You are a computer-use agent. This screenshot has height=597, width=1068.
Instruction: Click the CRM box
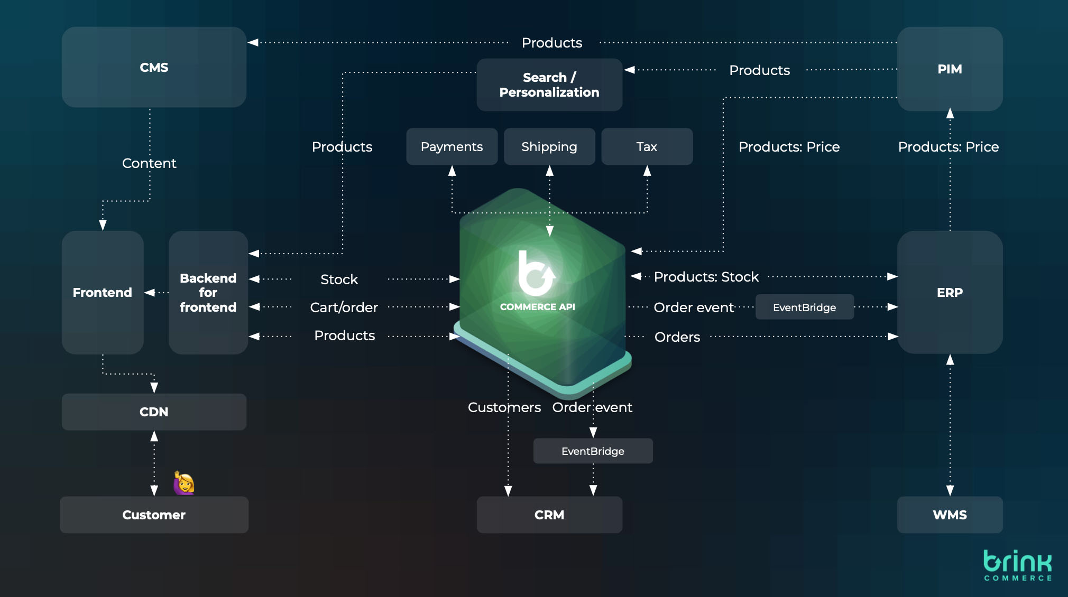549,515
